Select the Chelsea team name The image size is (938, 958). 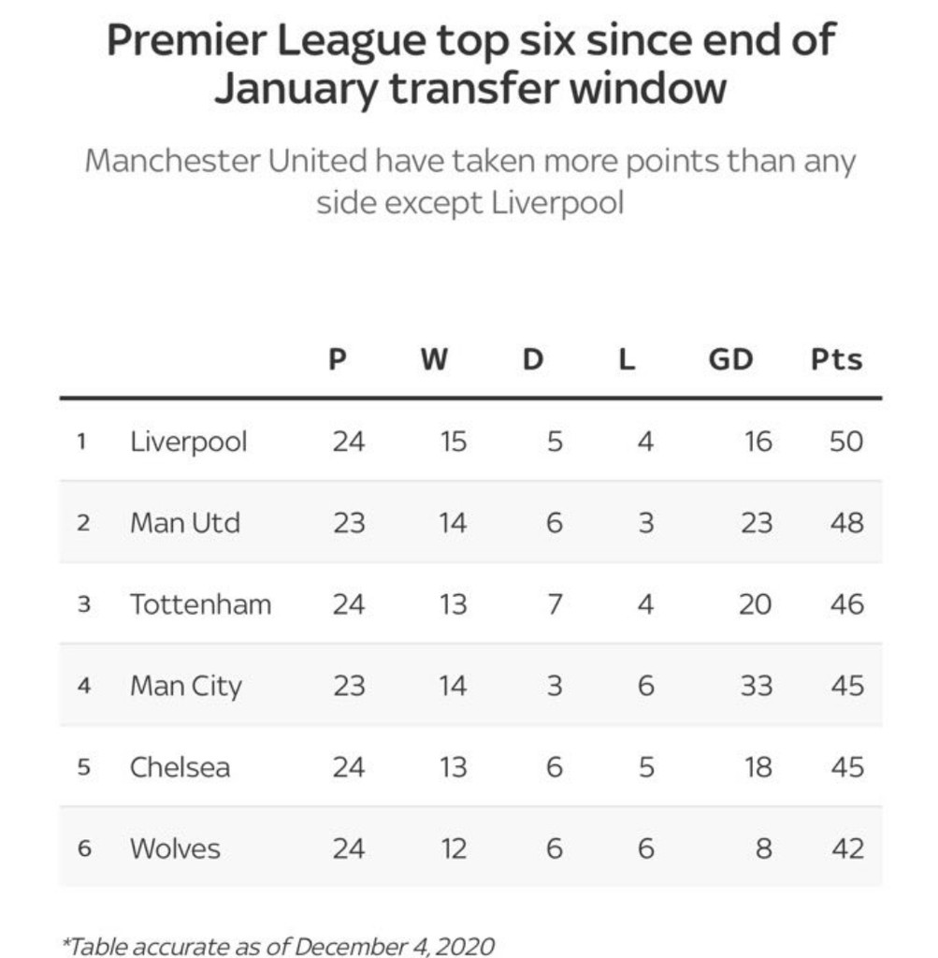coord(180,768)
